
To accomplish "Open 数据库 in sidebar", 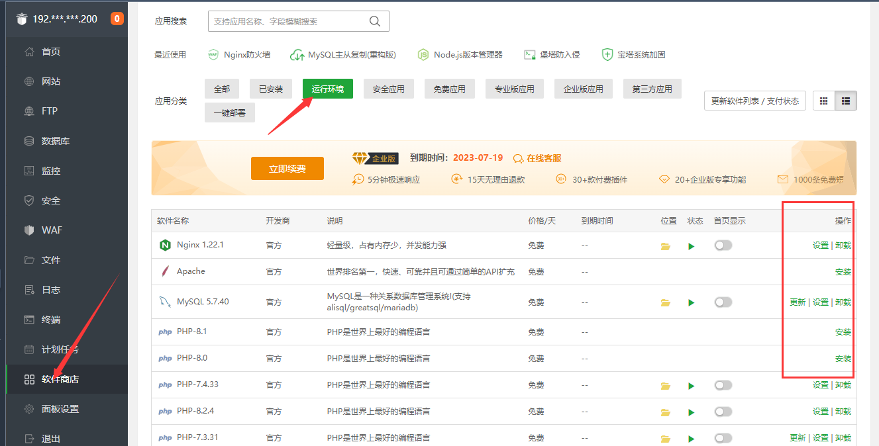I will click(66, 141).
